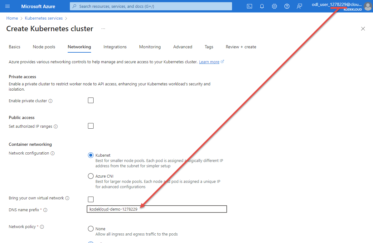Navigate to Kubernetes services breadcrumb
This screenshot has height=243, width=373.
(x=44, y=18)
